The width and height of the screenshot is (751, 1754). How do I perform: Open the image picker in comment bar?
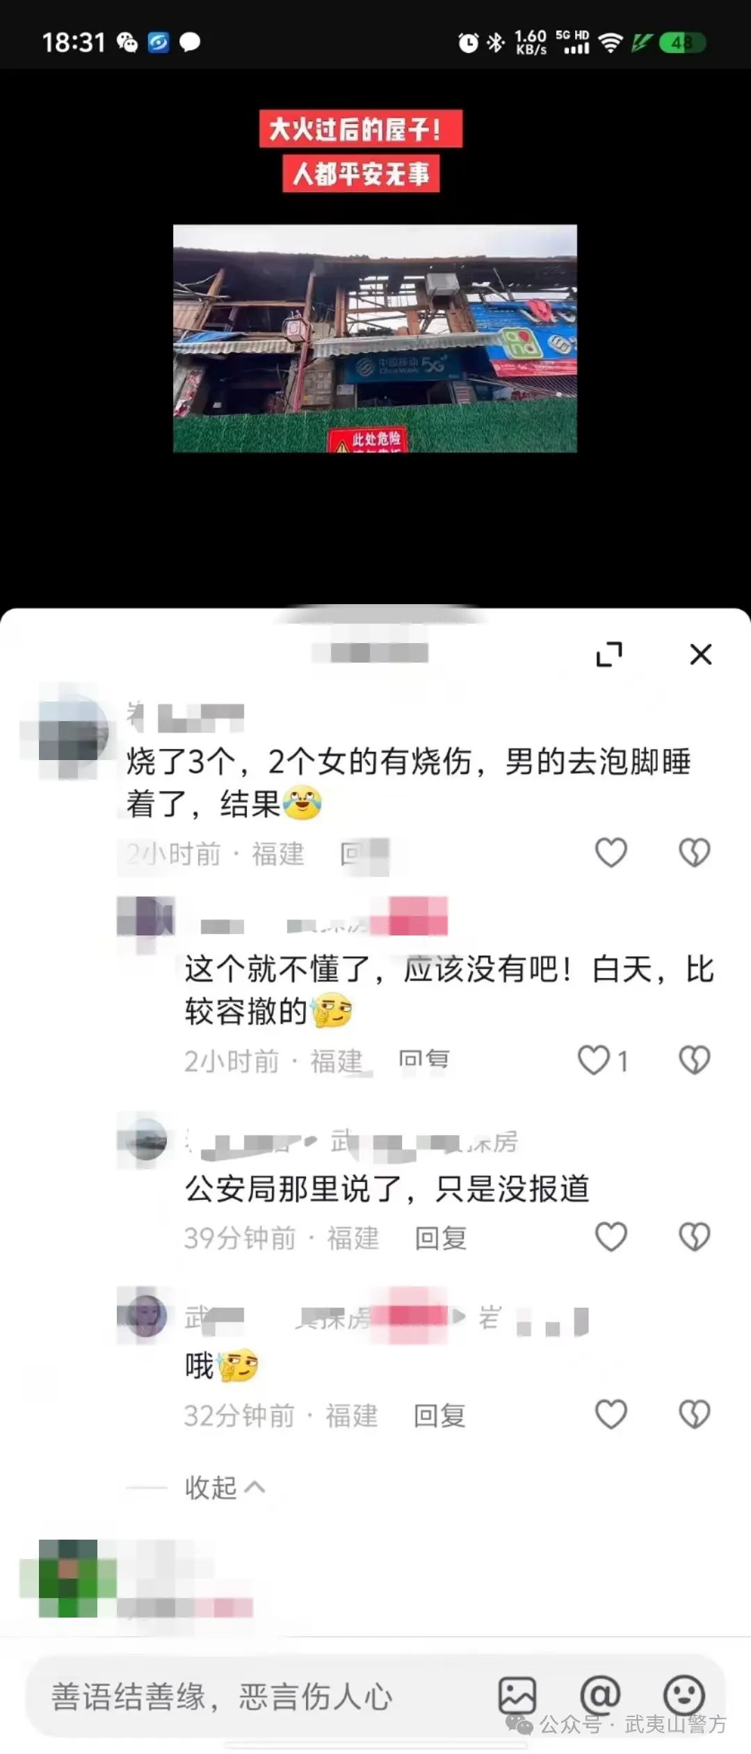517,1695
